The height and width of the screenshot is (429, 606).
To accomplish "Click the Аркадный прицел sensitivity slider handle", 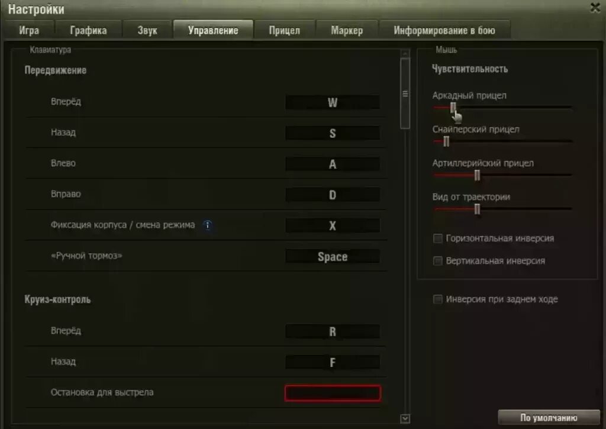I will coord(453,108).
